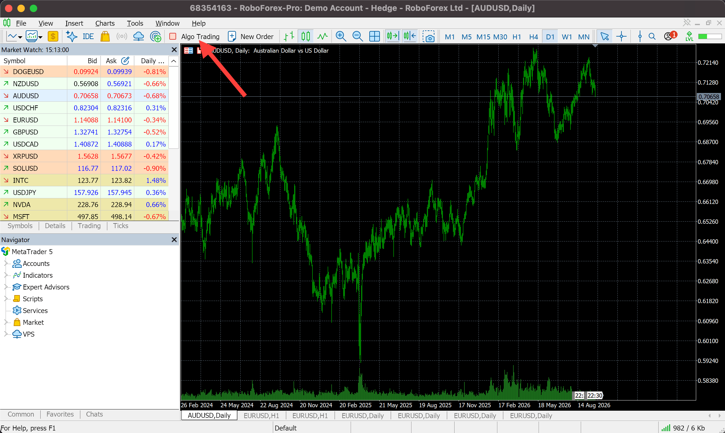The height and width of the screenshot is (433, 725).
Task: Click the green memory progress bar in toolbar
Action: click(x=710, y=37)
